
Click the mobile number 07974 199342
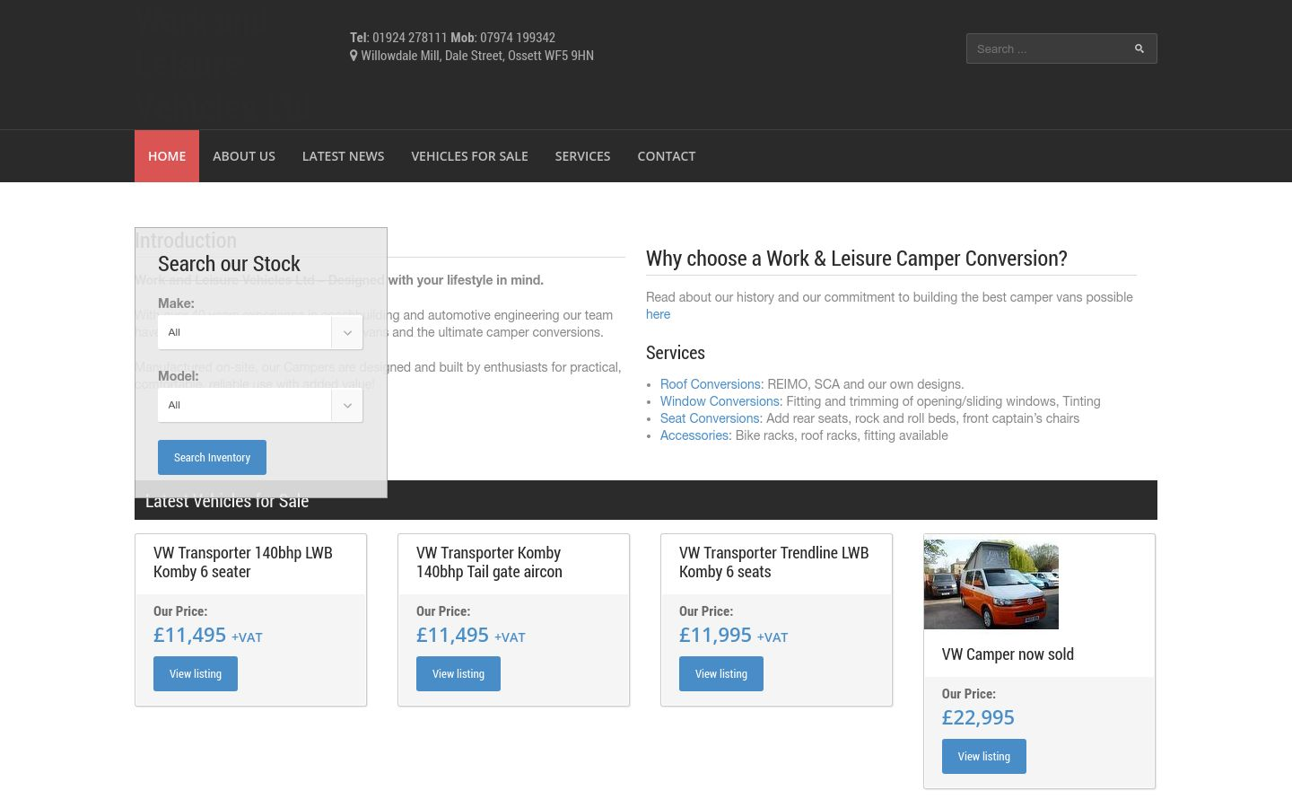[518, 38]
